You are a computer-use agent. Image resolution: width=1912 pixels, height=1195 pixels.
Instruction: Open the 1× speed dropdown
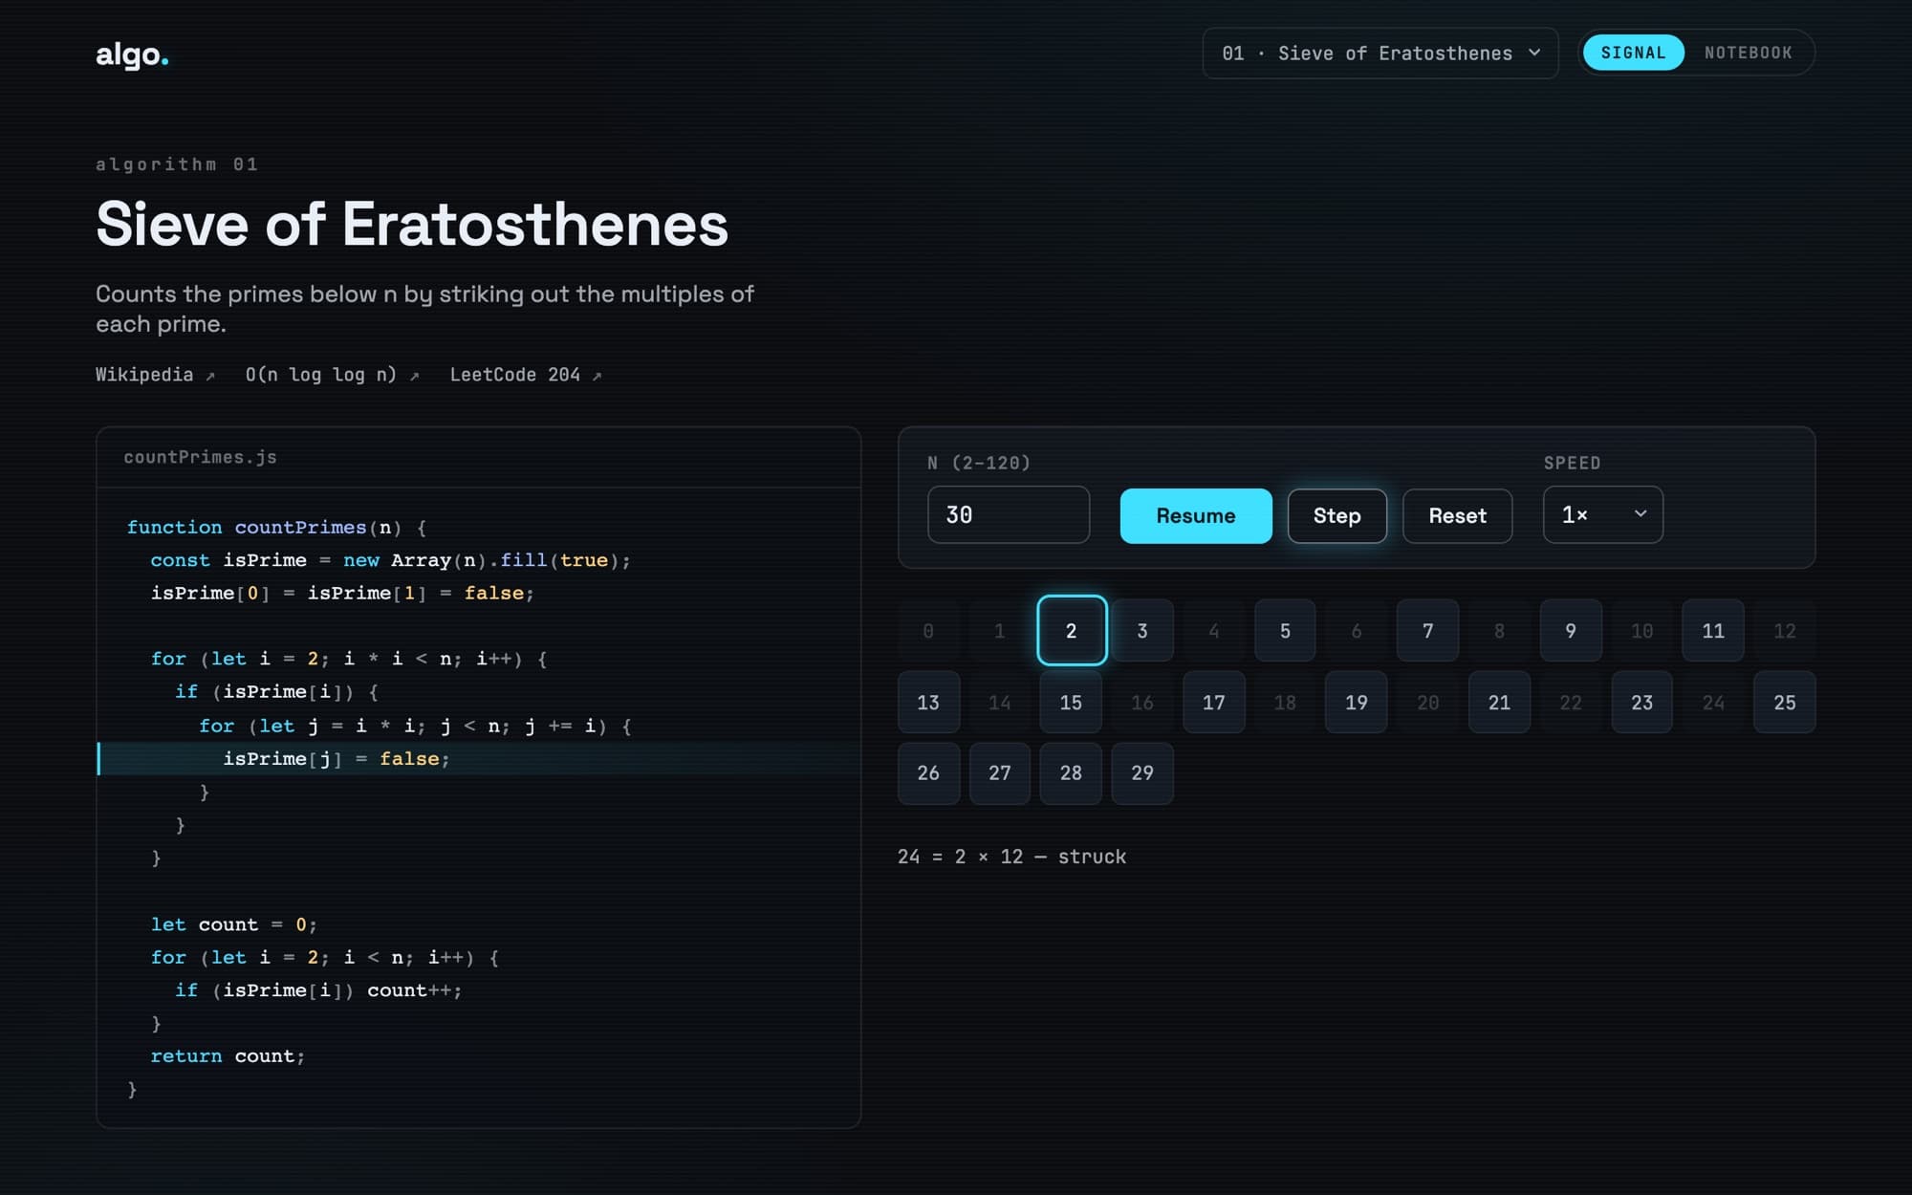point(1603,515)
